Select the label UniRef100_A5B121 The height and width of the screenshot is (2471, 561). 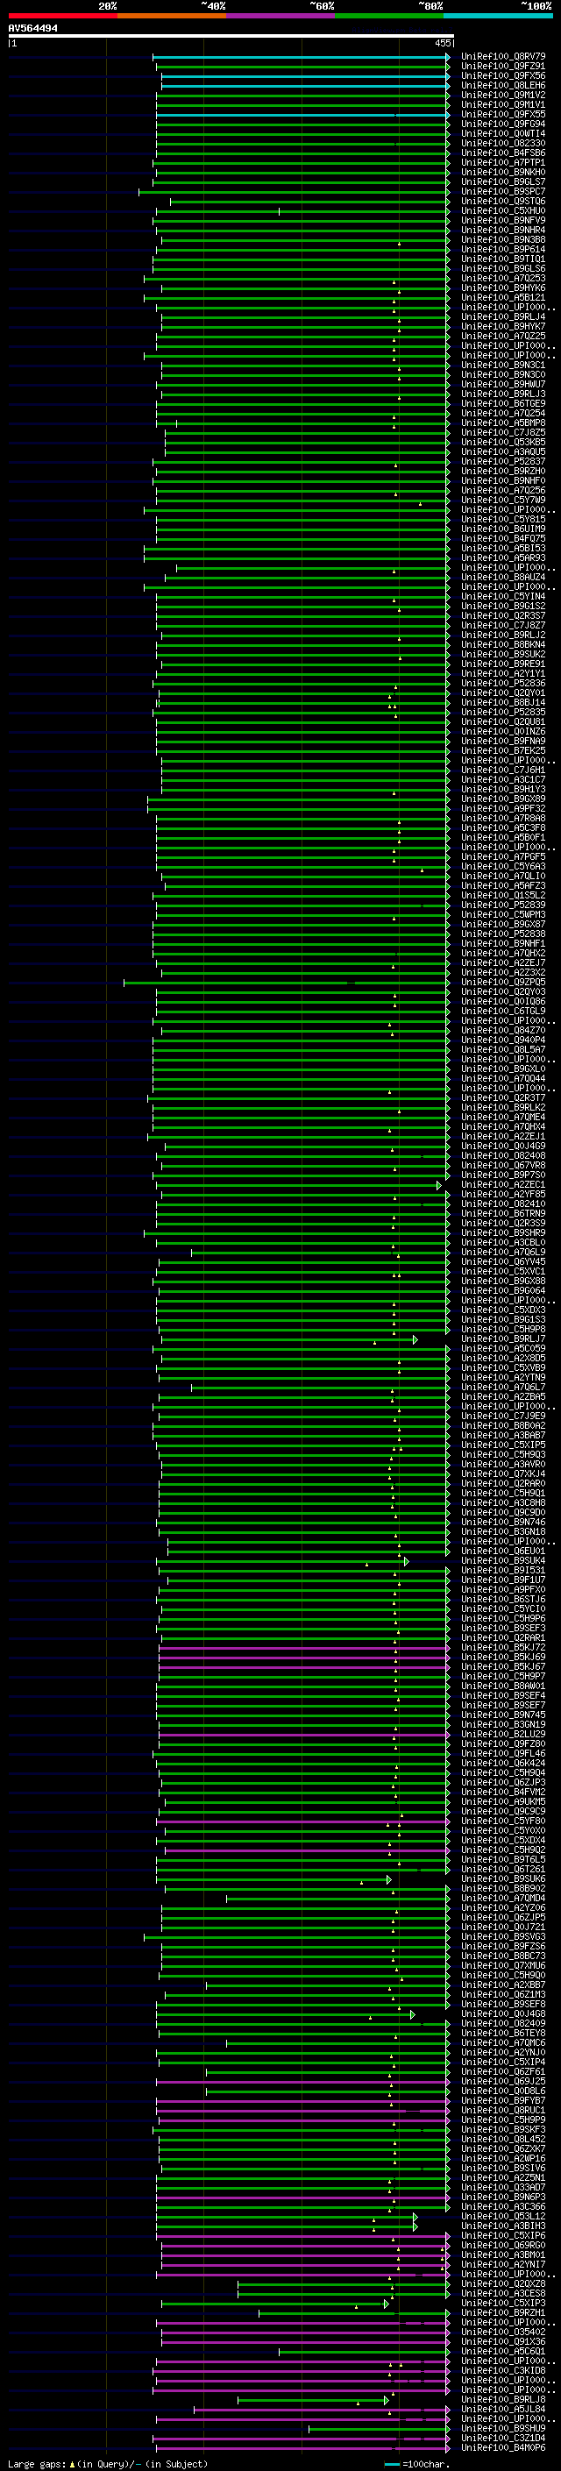point(502,297)
